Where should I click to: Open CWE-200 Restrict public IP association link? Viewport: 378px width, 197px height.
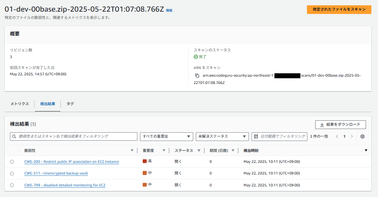click(x=72, y=162)
